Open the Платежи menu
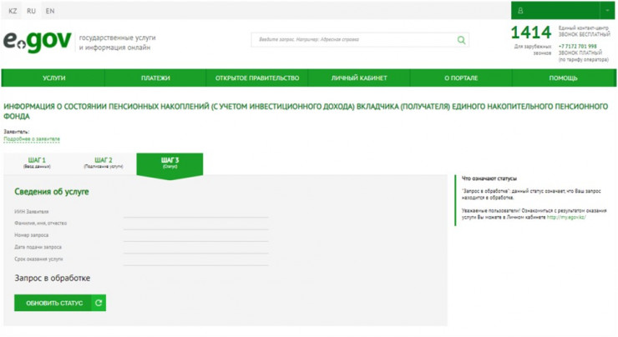Image resolution: width=618 pixels, height=337 pixels. (155, 78)
